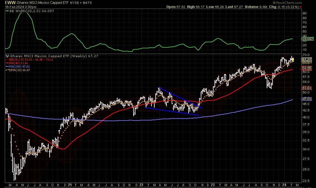Click the 55.0 price axis label
The height and width of the screenshot is (188, 316).
306,82
